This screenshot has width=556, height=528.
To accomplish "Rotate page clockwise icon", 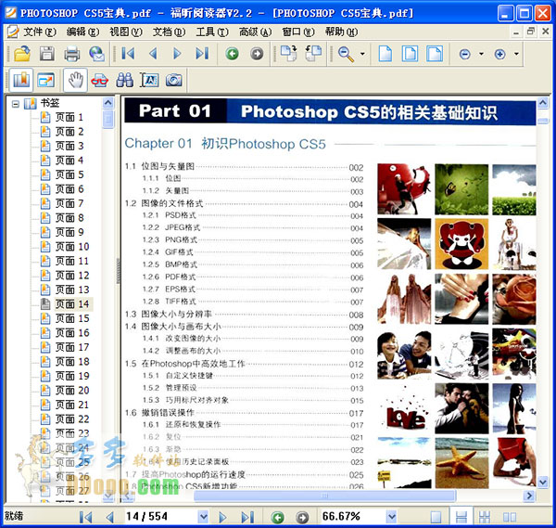I will pos(288,54).
